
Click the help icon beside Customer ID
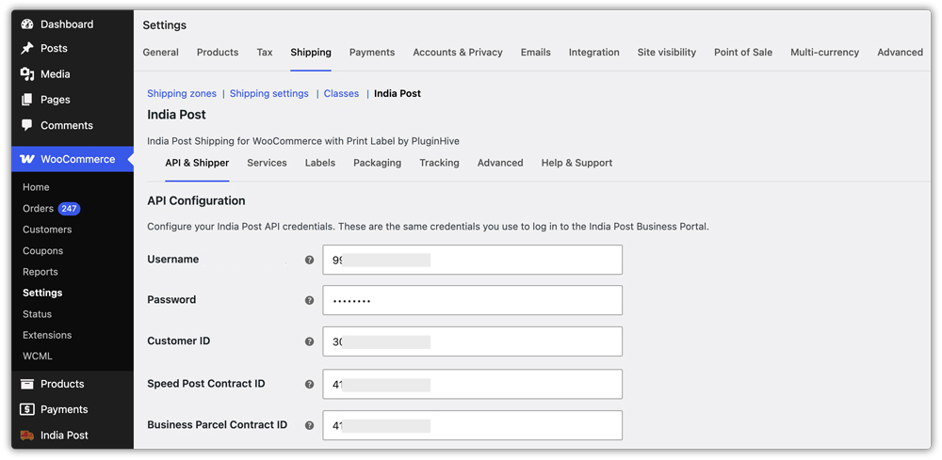click(x=309, y=341)
